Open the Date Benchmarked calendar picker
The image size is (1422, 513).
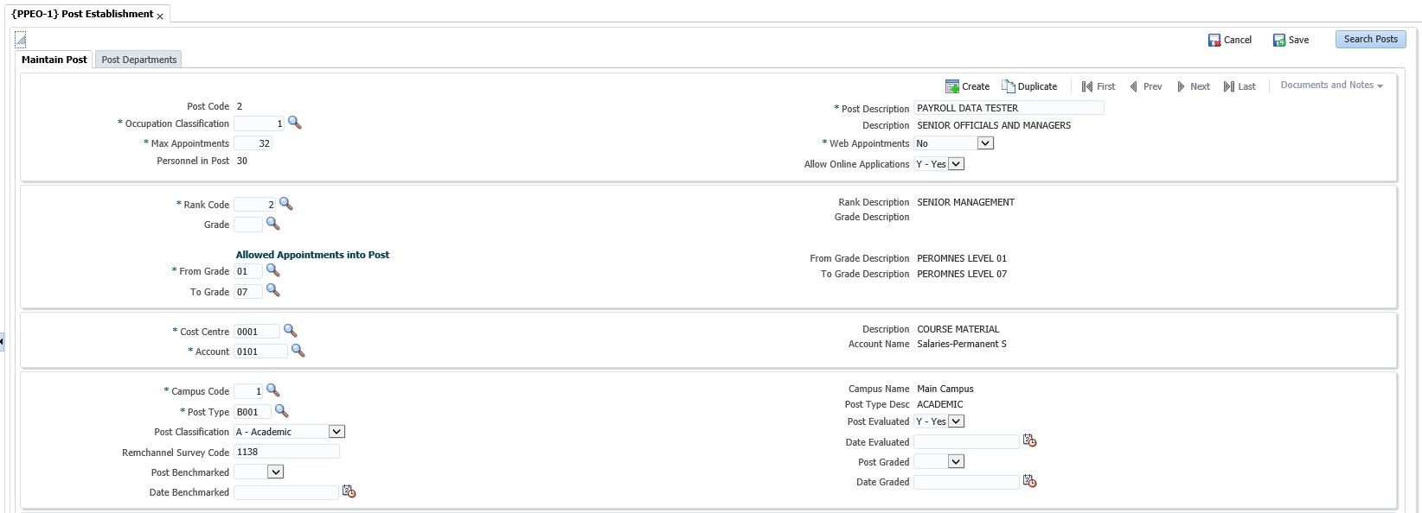[349, 491]
